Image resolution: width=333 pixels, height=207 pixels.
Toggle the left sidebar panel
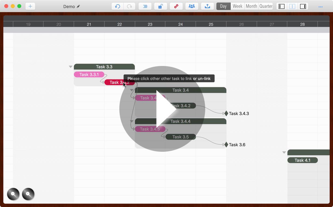[282, 6]
